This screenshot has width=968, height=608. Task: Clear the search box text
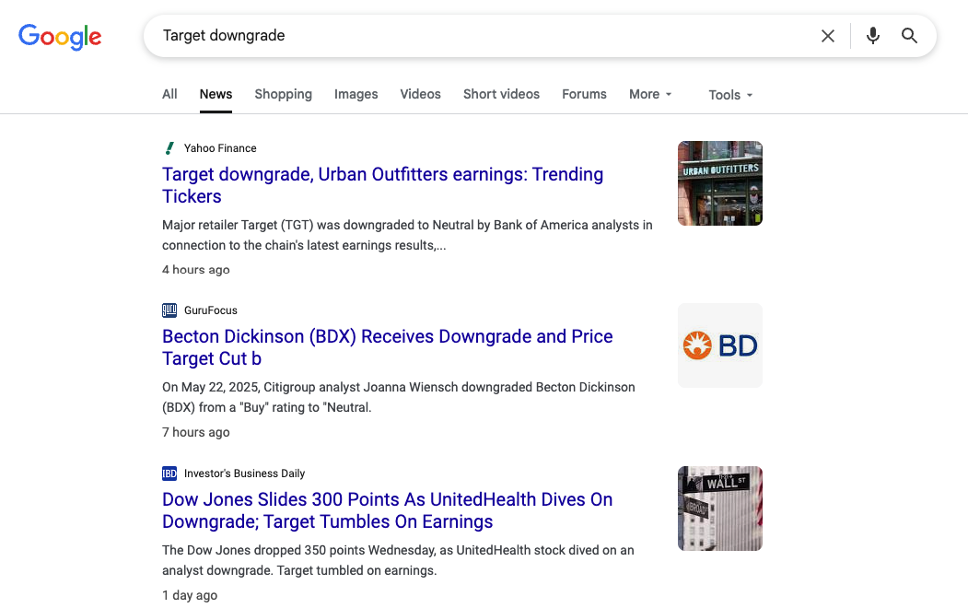827,36
